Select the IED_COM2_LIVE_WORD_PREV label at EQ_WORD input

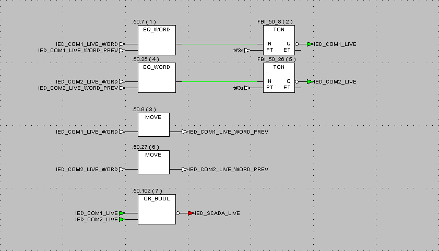coord(78,88)
